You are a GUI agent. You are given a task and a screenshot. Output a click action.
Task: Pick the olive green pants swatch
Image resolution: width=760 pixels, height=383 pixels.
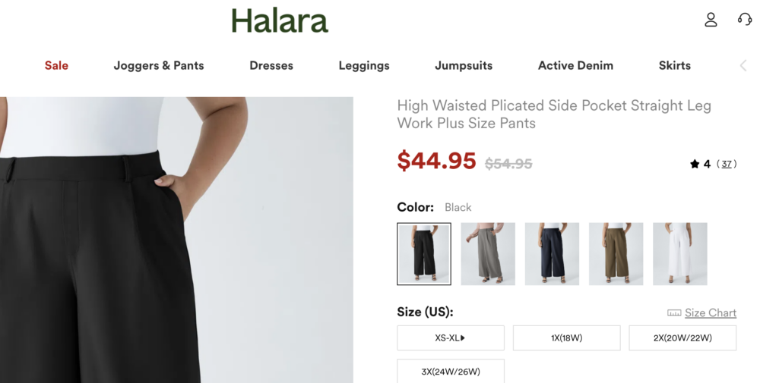[616, 254]
